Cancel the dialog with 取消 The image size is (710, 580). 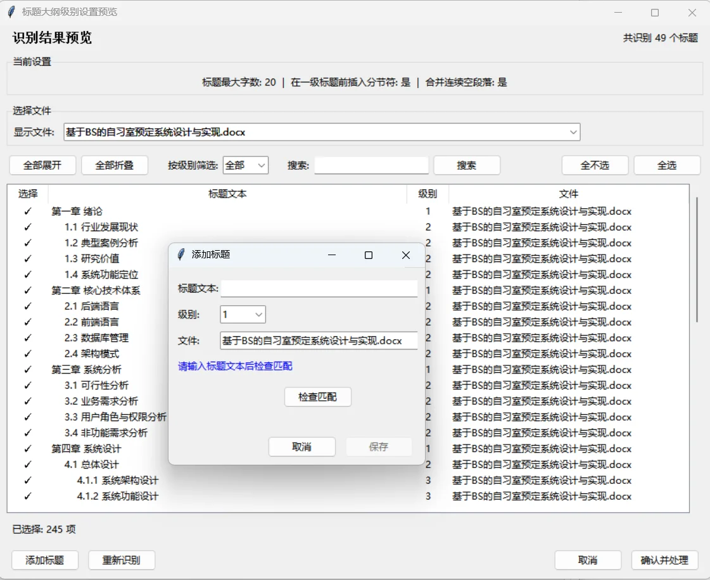click(x=302, y=446)
